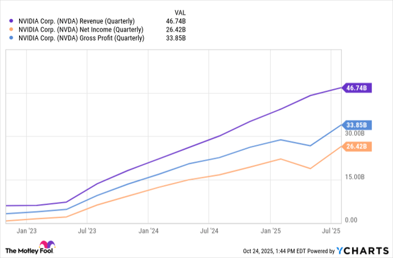
Task: Click the 26.42B value in legend table
Action: click(176, 30)
